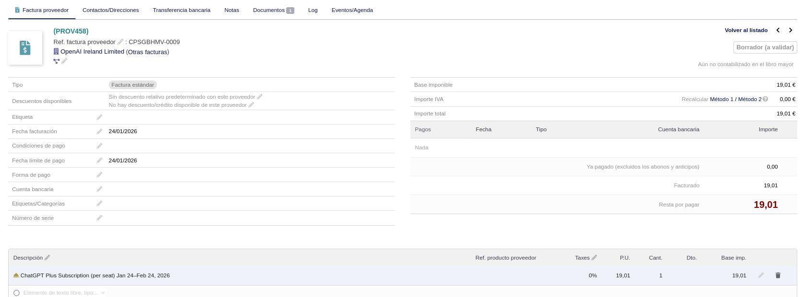Click edit pencil for Condiciones de pago

point(99,146)
